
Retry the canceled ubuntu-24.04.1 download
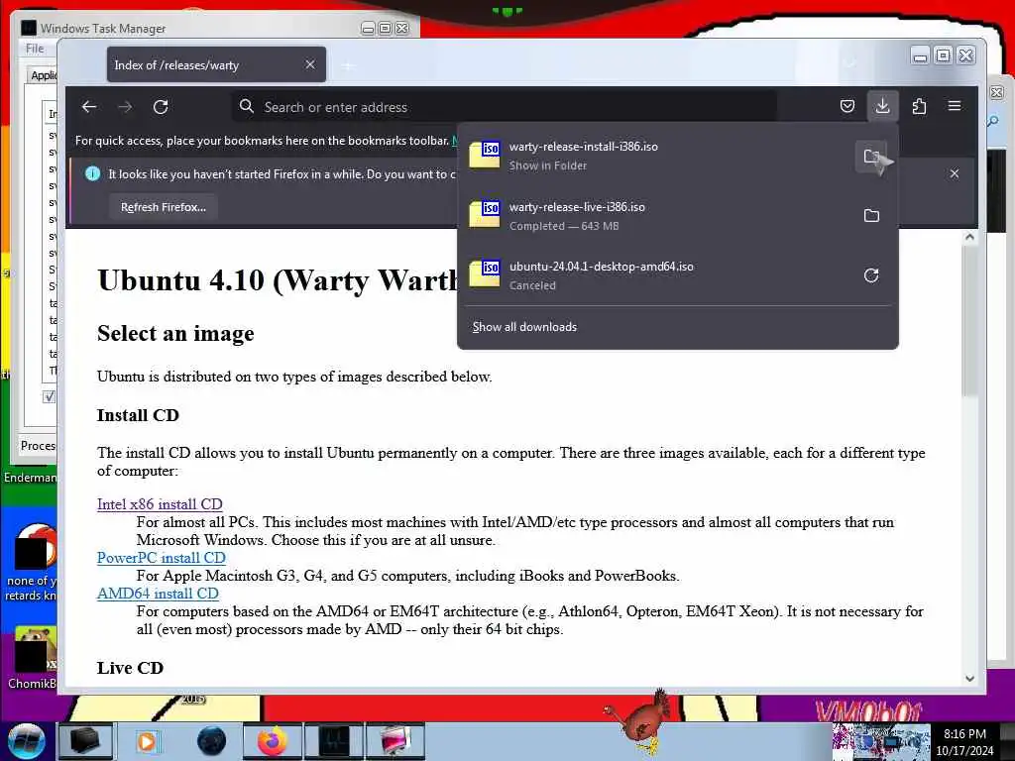tap(871, 275)
